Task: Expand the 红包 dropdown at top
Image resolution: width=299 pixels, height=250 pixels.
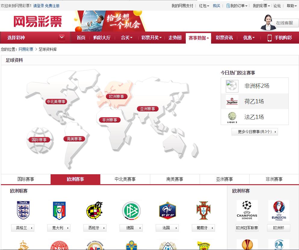Action: click(204, 6)
